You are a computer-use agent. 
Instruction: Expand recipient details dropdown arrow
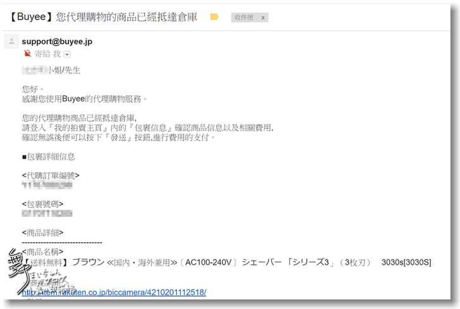pos(67,54)
